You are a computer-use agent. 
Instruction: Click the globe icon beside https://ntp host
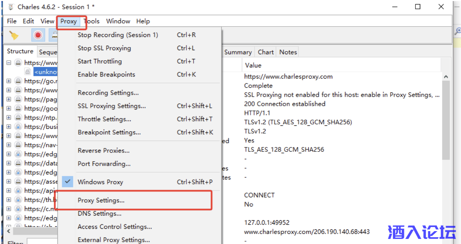18,118
